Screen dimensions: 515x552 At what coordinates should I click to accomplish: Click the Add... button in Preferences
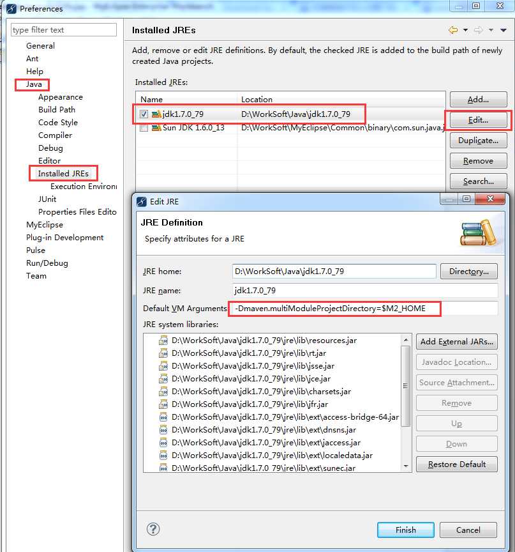(x=478, y=100)
